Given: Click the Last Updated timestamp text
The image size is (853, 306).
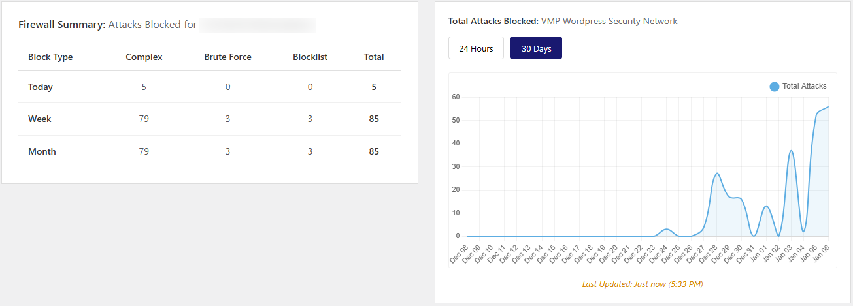Looking at the screenshot, I should (642, 284).
